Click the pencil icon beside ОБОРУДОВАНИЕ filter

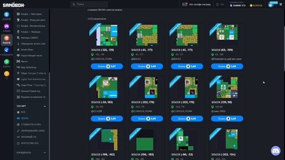(x=18, y=131)
